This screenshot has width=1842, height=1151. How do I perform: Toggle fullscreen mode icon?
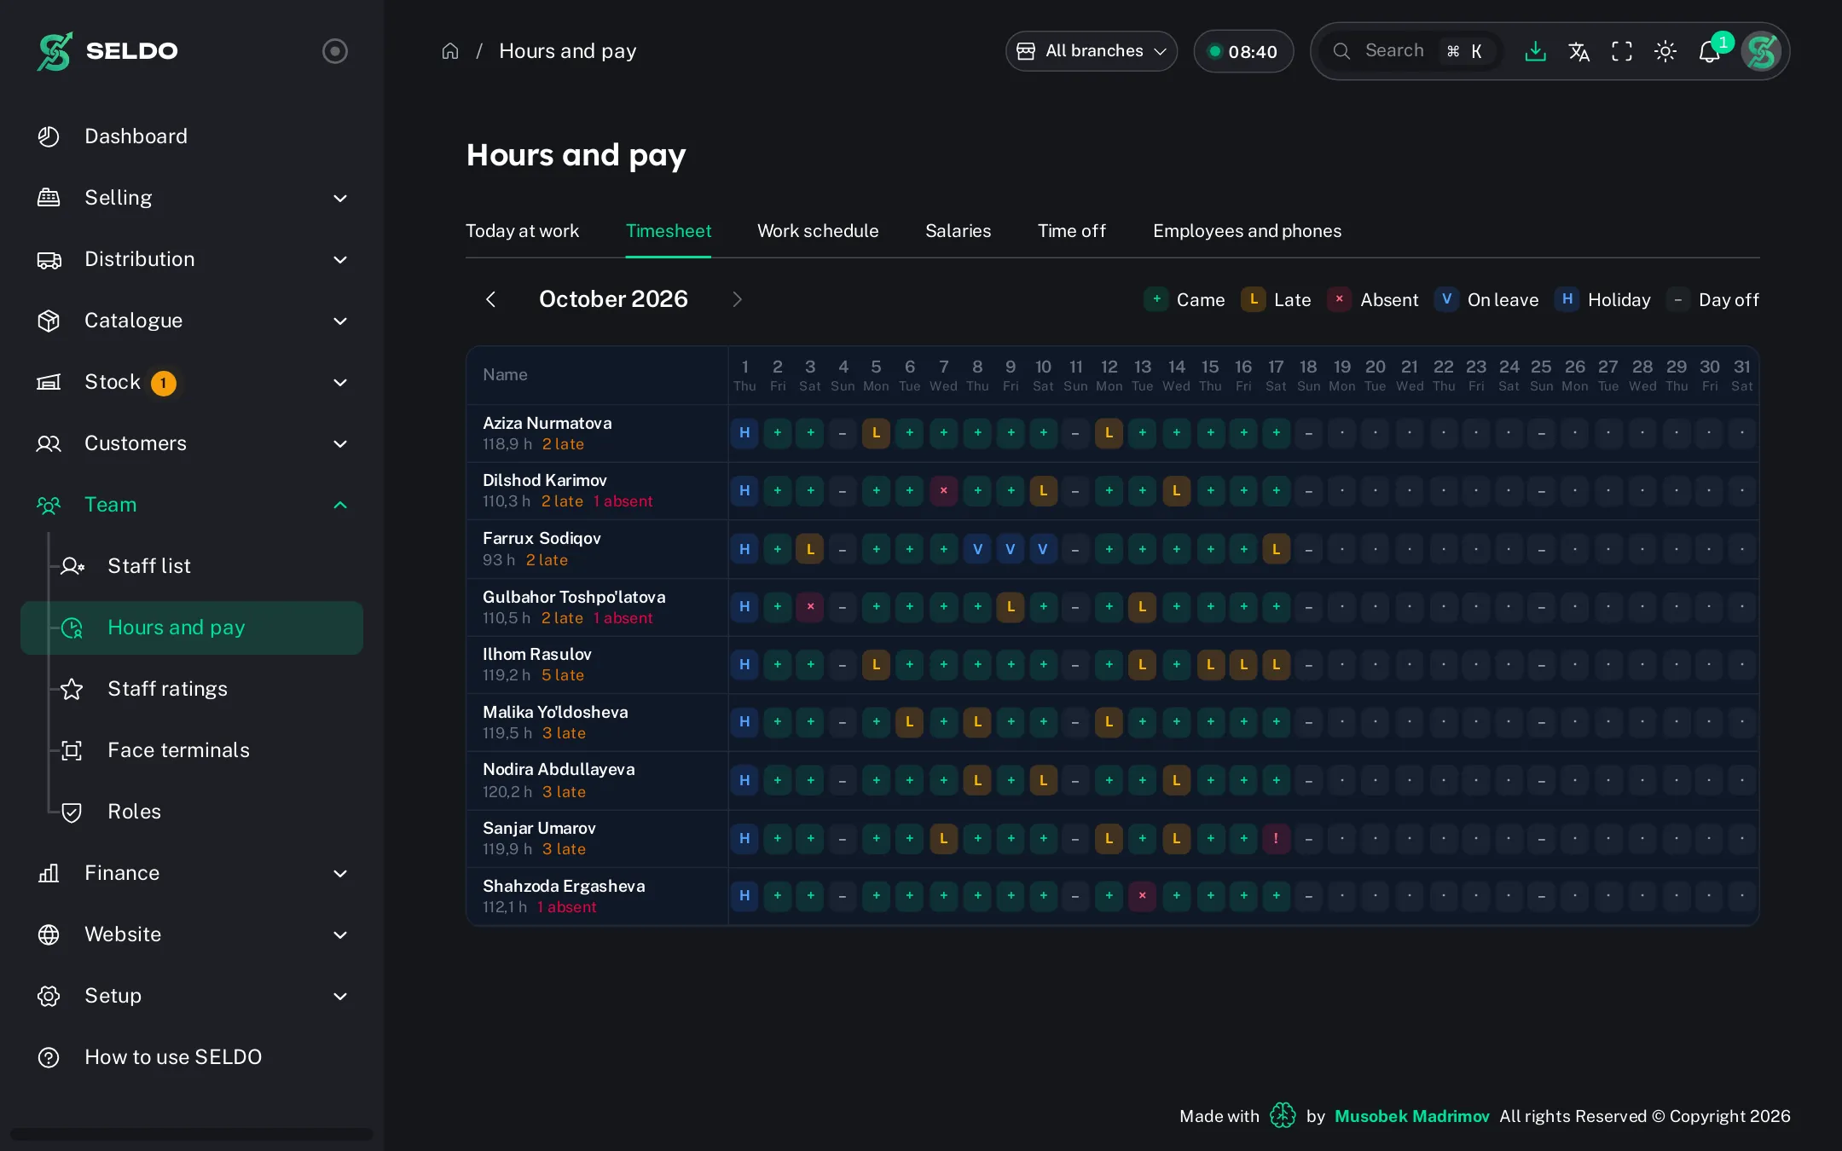(x=1622, y=51)
